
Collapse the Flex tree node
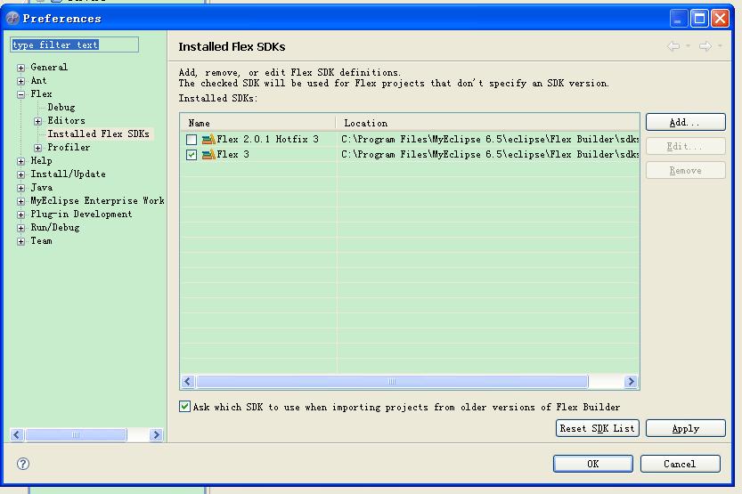point(20,94)
